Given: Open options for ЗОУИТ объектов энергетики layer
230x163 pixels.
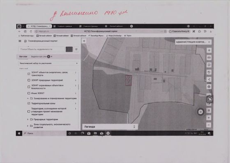Looking at the screenshot, I should (76, 72).
